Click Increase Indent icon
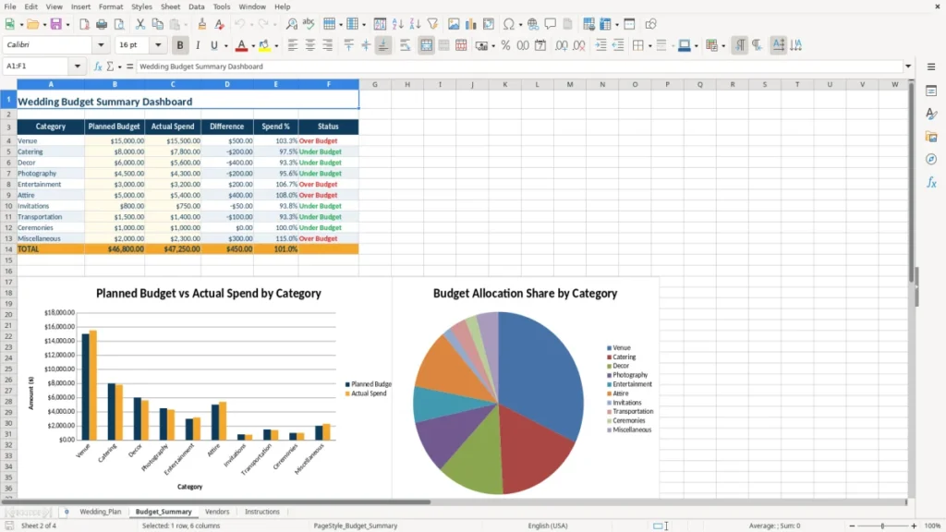Viewport: 946px width, 532px height. click(x=600, y=45)
